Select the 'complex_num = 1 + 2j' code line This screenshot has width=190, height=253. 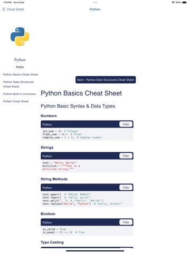click(72, 138)
